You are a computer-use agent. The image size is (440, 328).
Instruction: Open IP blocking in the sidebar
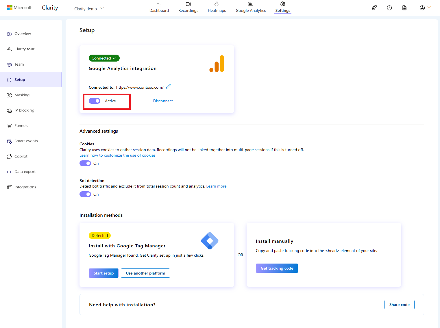[x=31, y=110]
